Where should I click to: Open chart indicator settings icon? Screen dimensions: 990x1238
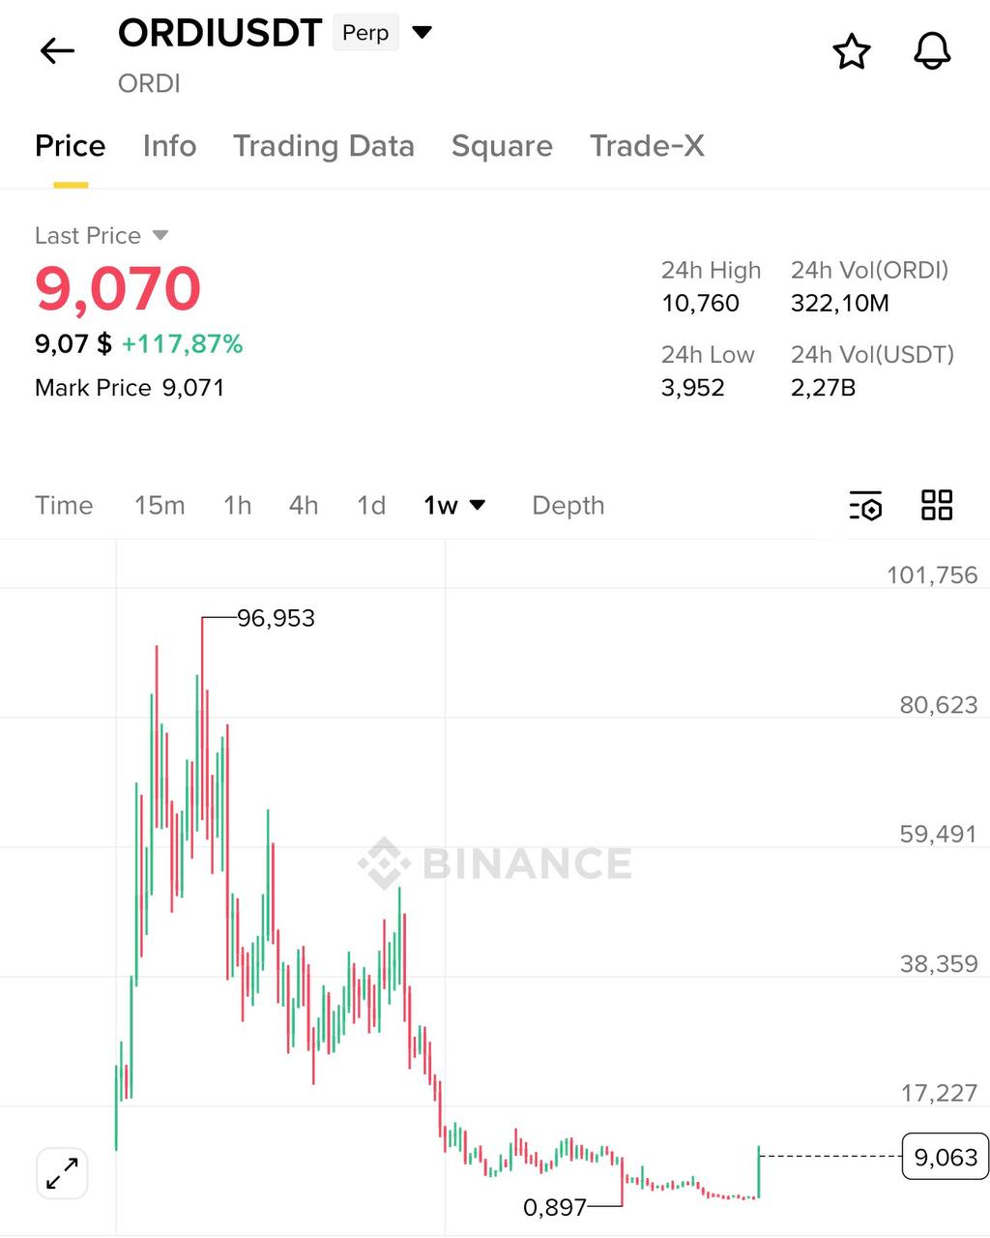(865, 505)
